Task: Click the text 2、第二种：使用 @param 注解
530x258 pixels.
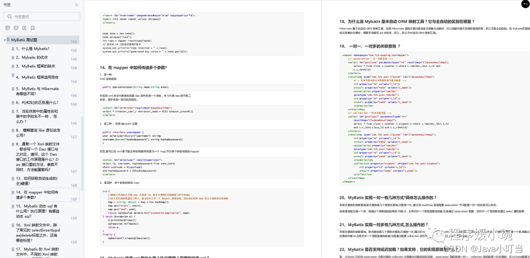Action: (119, 124)
